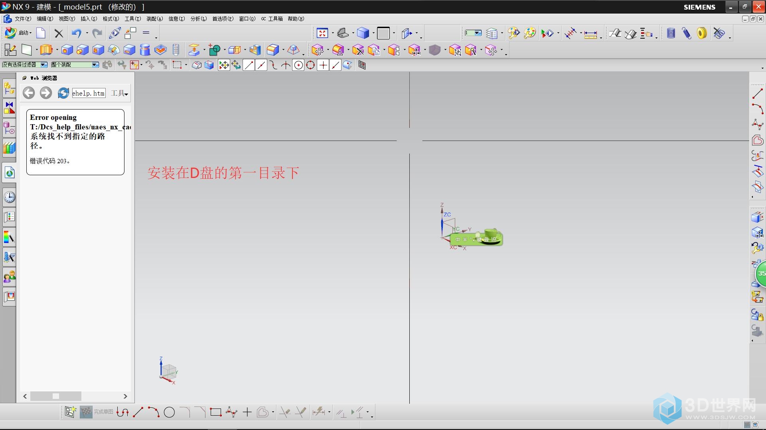Select the Edge Blend icon
Viewport: 766px width, 430px height.
pos(273,50)
